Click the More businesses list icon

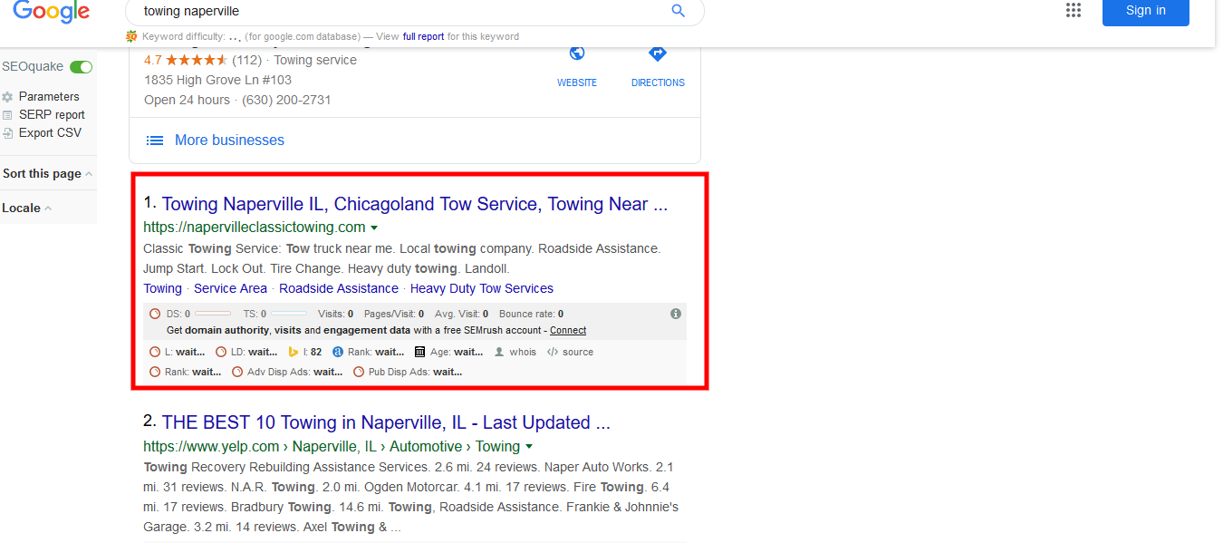[x=156, y=141]
